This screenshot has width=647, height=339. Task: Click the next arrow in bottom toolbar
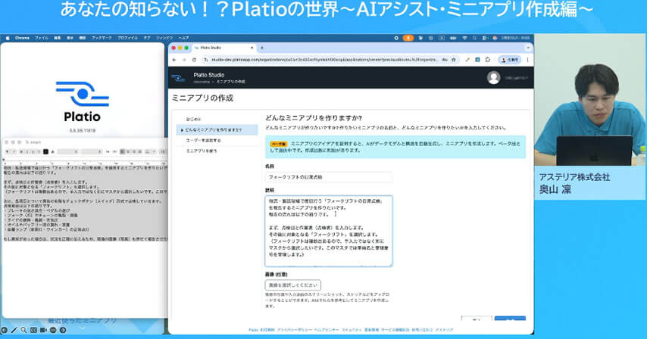(x=63, y=331)
